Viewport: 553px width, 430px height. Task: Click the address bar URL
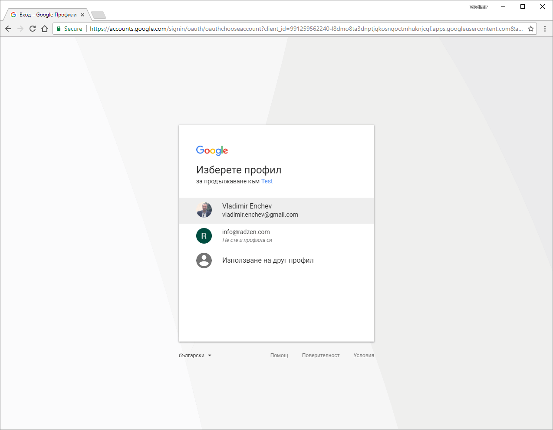306,29
